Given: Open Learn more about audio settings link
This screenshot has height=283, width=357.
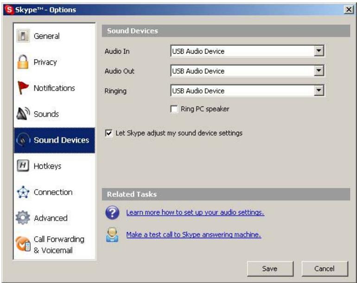Looking at the screenshot, I should tap(195, 212).
